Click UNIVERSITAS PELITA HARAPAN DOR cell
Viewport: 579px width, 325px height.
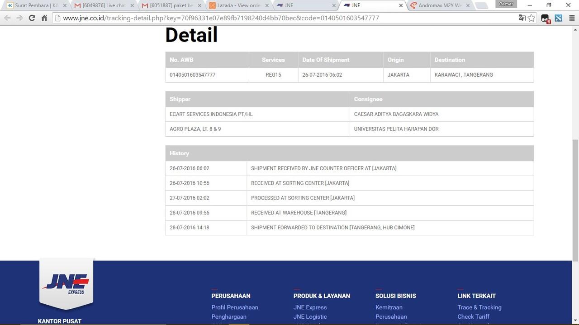pos(441,129)
